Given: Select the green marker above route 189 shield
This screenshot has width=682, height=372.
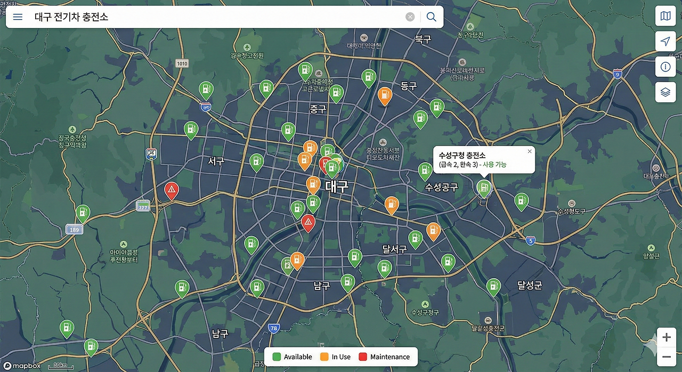Looking at the screenshot, I should (x=83, y=213).
